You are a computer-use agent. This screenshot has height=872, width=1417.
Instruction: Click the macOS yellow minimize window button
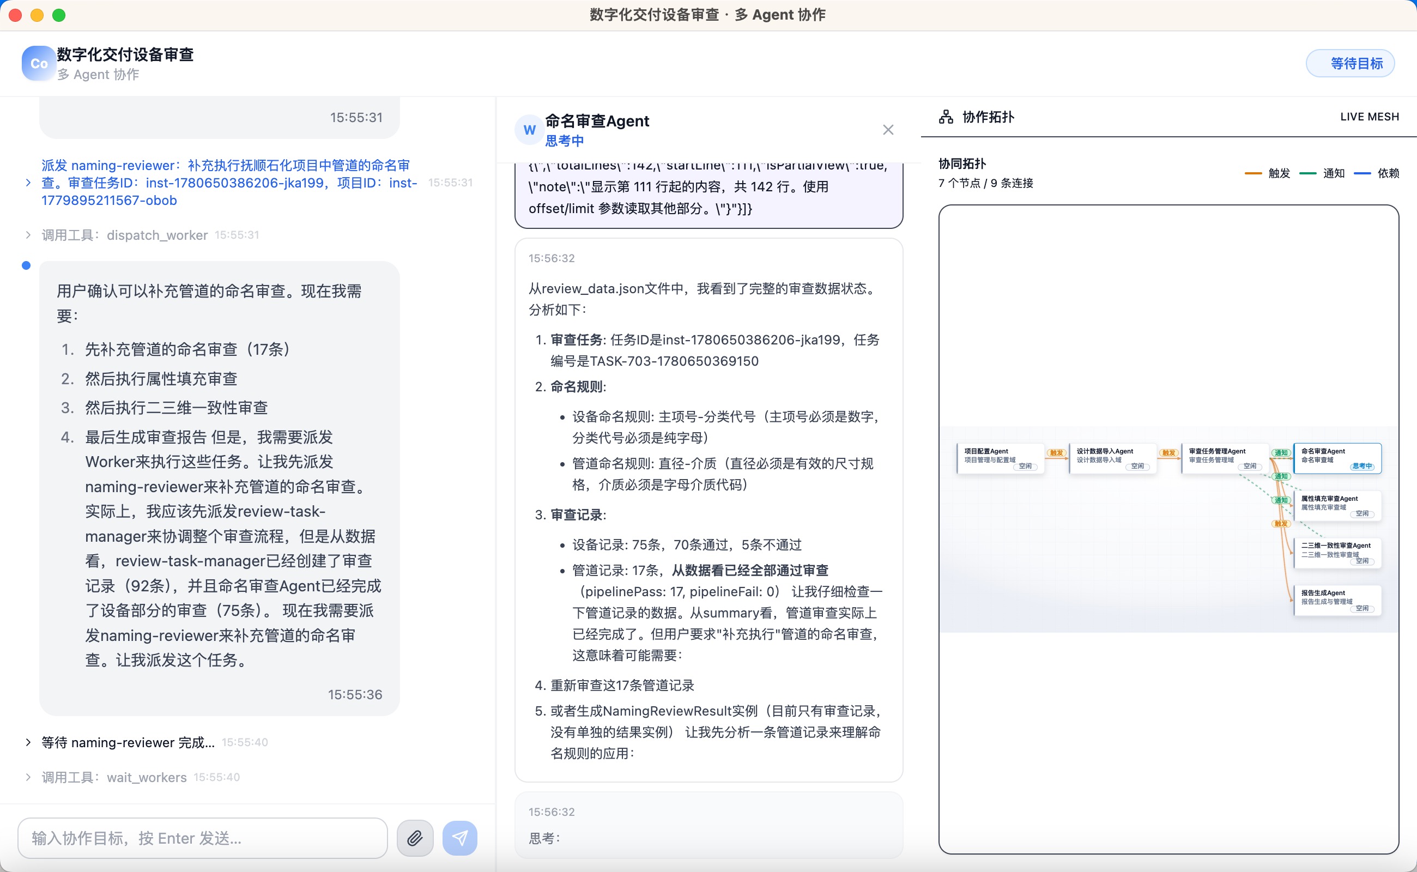(37, 15)
